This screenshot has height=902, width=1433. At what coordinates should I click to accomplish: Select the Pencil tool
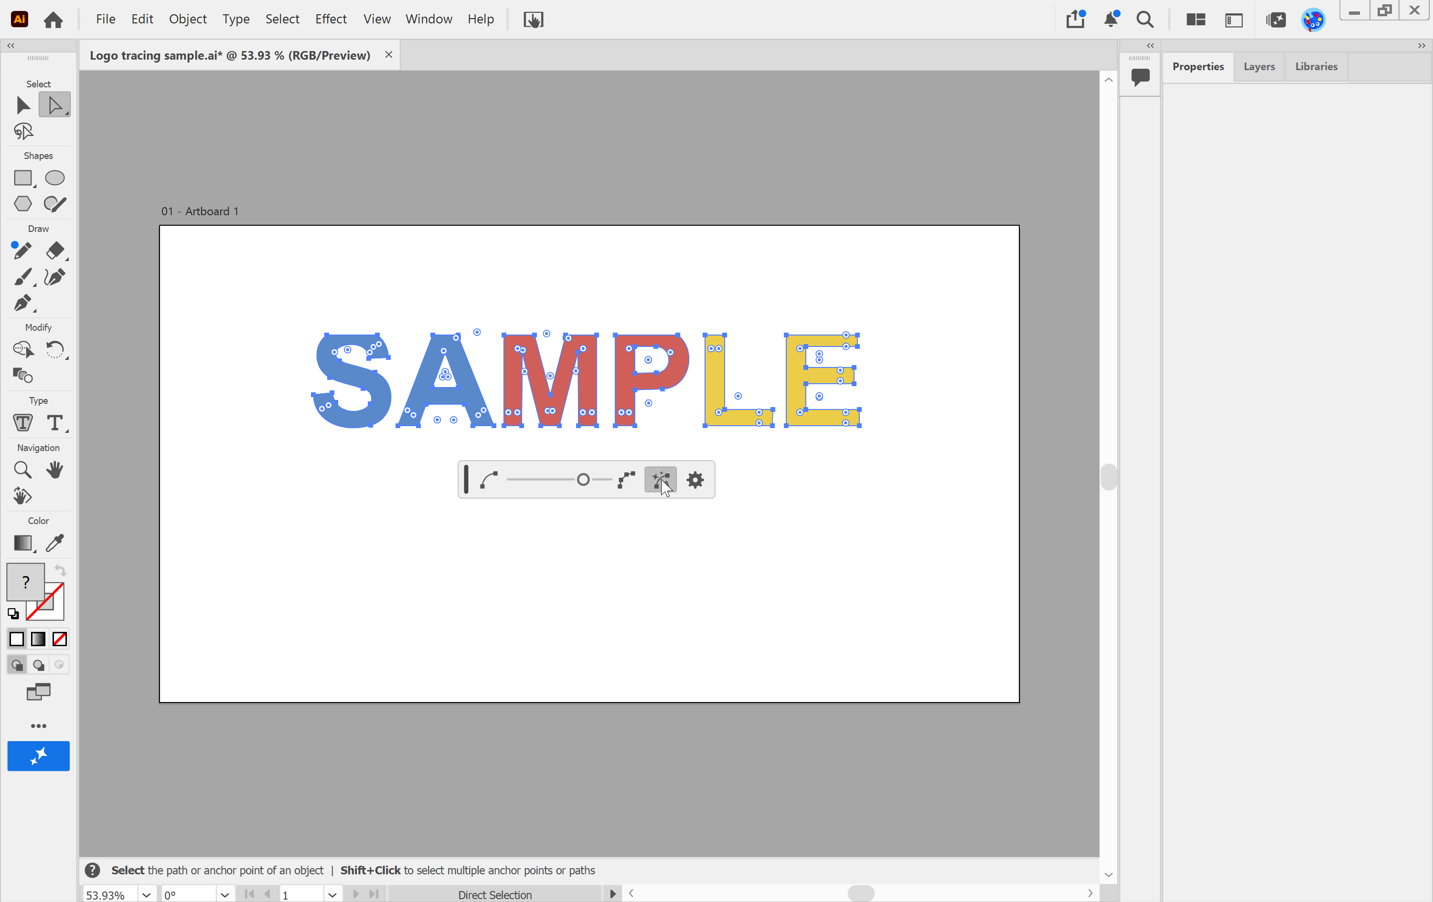pyautogui.click(x=21, y=251)
